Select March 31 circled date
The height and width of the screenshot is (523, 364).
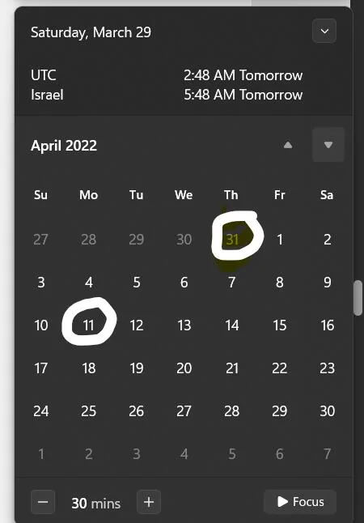(x=232, y=240)
